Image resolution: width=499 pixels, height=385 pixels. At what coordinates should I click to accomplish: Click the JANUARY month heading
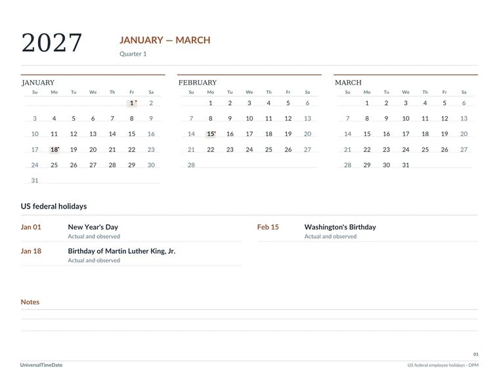(x=38, y=83)
